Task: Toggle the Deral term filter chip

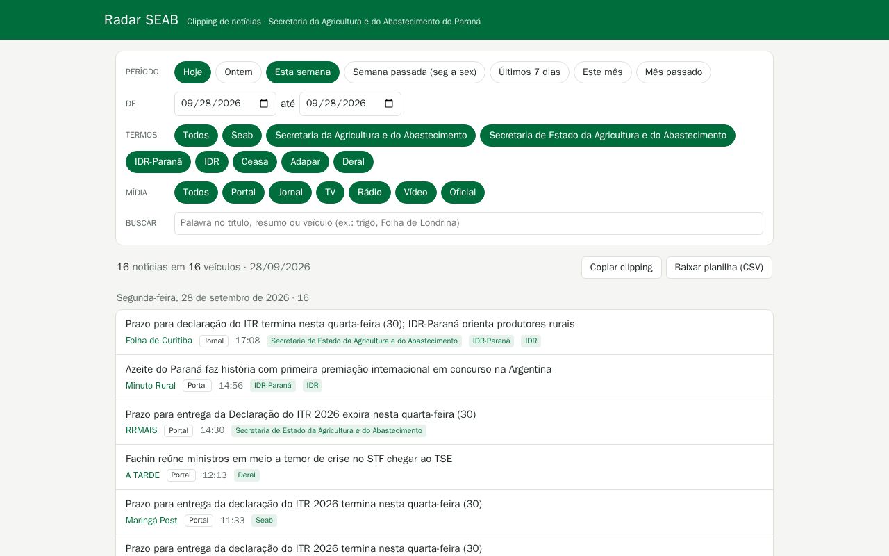Action: pyautogui.click(x=354, y=162)
